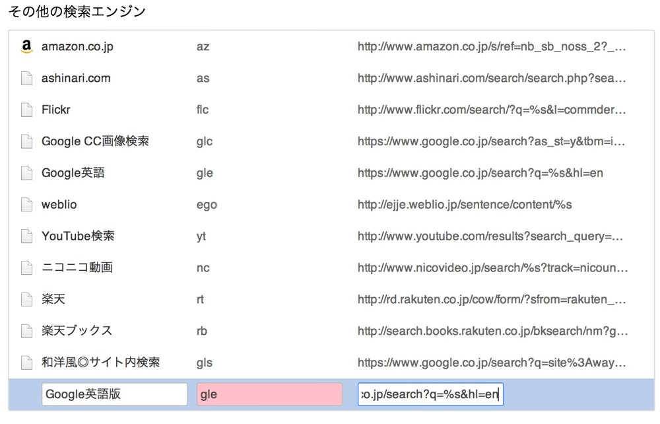Click the page icon beside YouTube検索

pos(26,236)
